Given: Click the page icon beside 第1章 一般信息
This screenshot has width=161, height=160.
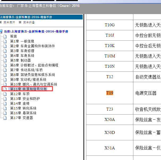Looking at the screenshot, I should [x=5, y=41].
